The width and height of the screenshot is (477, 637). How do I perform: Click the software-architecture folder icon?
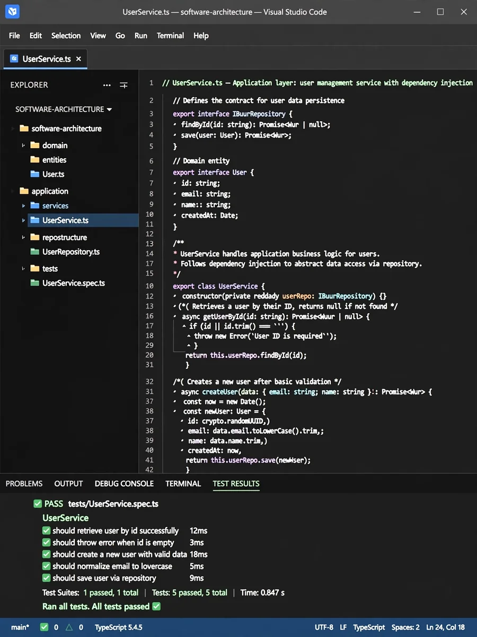[x=23, y=128]
